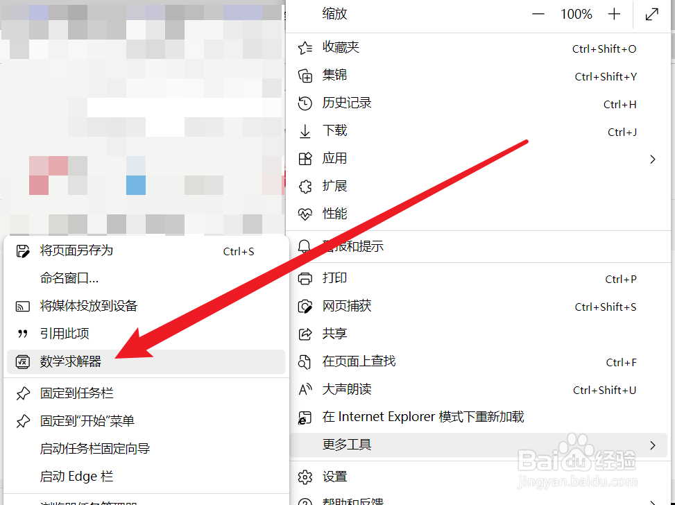The height and width of the screenshot is (505, 675).
Task: Select the Web Capture (网页捕获) icon
Action: point(306,306)
